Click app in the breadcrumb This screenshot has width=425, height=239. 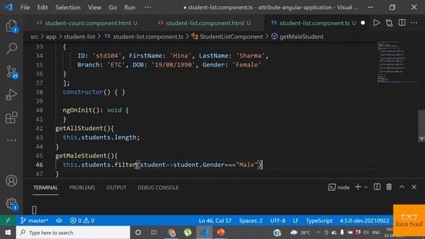51,37
